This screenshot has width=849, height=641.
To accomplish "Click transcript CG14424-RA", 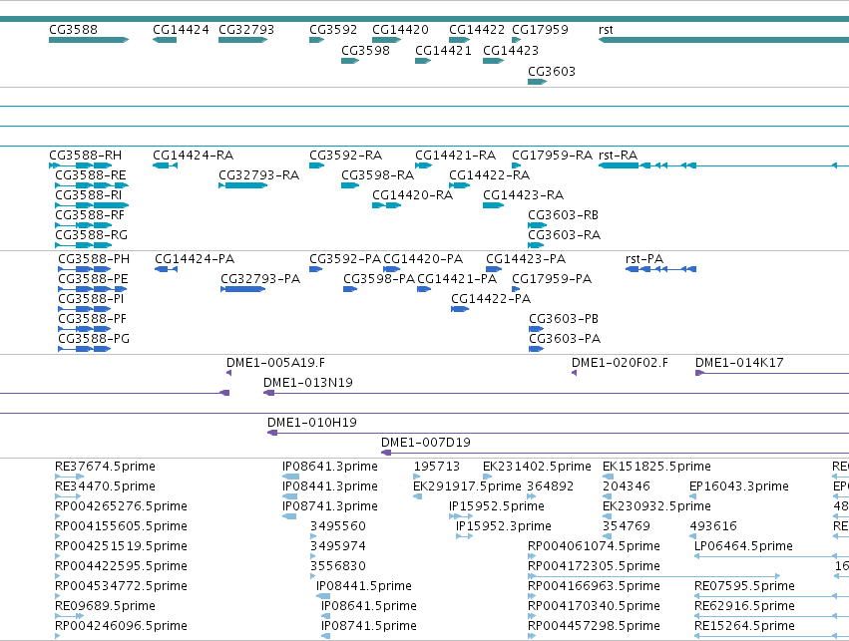I will point(193,156).
